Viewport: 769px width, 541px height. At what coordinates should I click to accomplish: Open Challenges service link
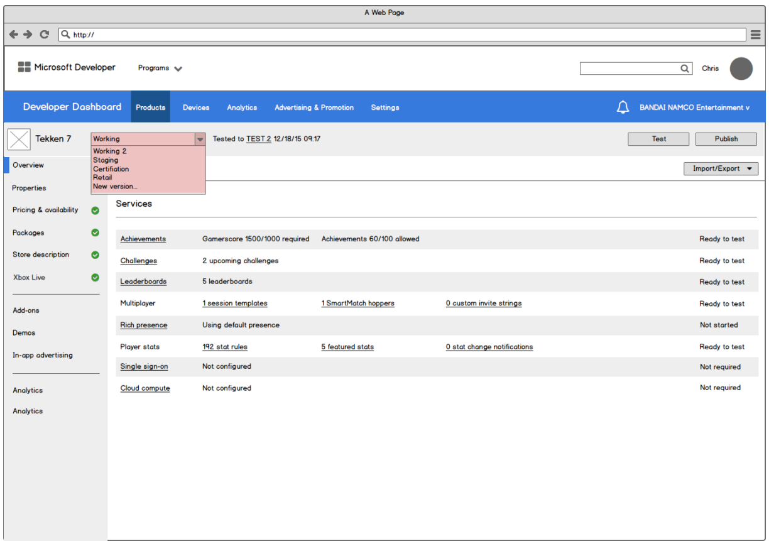tap(139, 261)
